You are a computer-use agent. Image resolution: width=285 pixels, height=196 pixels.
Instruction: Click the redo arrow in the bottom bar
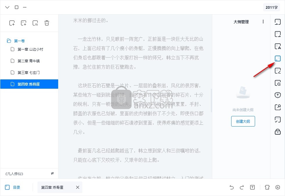242,187
